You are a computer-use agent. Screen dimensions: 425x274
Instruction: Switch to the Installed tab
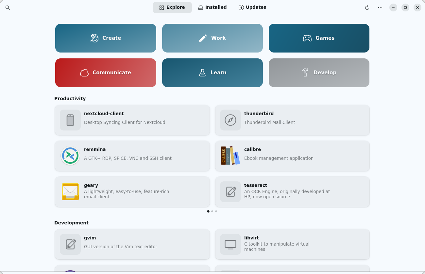[x=212, y=8]
